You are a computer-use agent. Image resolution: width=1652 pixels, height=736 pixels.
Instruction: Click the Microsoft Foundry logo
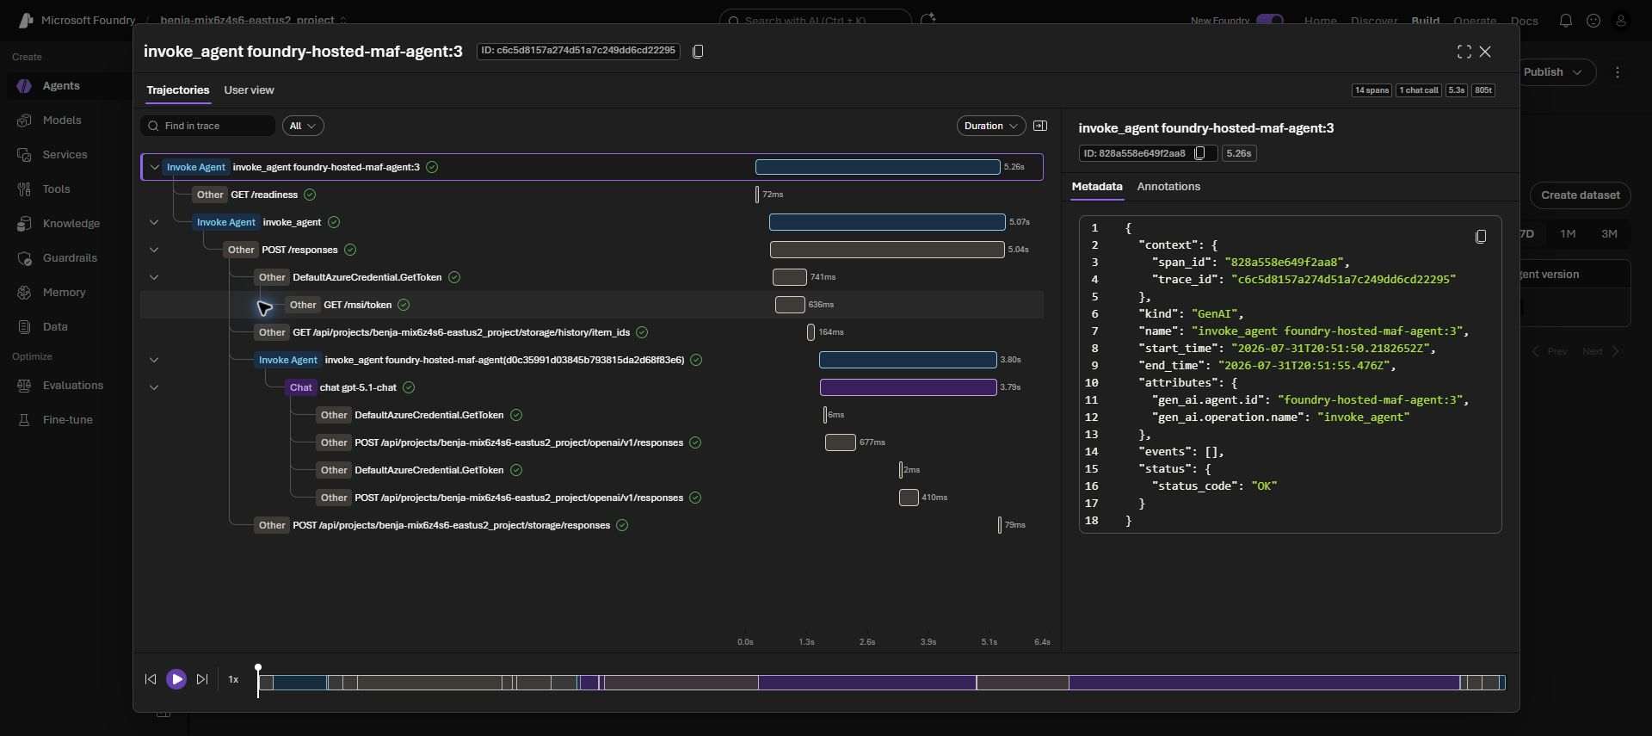click(x=26, y=21)
